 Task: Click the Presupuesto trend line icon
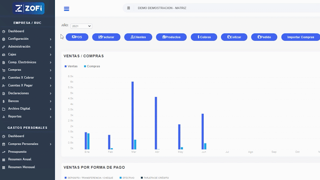[4, 152]
